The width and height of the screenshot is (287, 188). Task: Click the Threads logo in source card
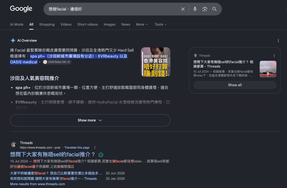pos(195,56)
